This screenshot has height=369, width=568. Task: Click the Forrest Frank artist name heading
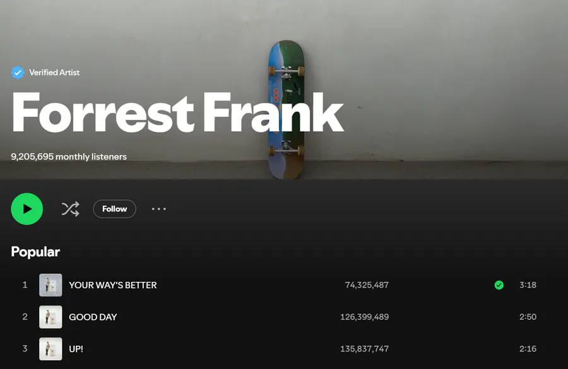pyautogui.click(x=177, y=113)
